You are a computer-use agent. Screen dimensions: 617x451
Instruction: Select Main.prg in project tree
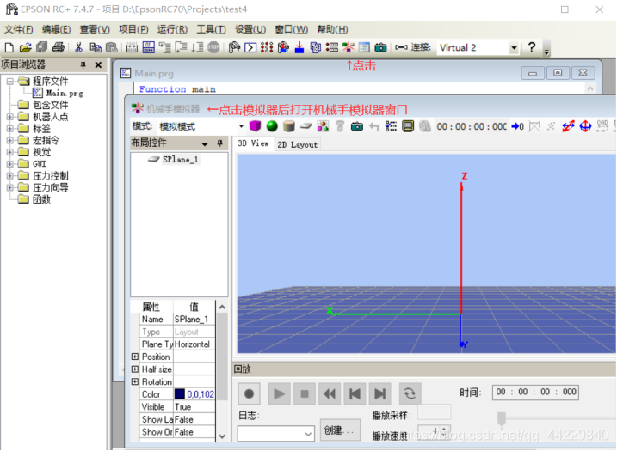click(65, 93)
